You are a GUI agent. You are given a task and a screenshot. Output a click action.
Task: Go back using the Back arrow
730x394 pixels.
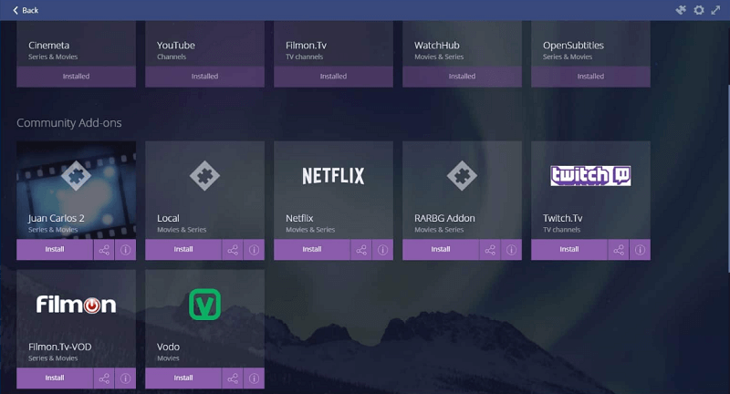(26, 10)
